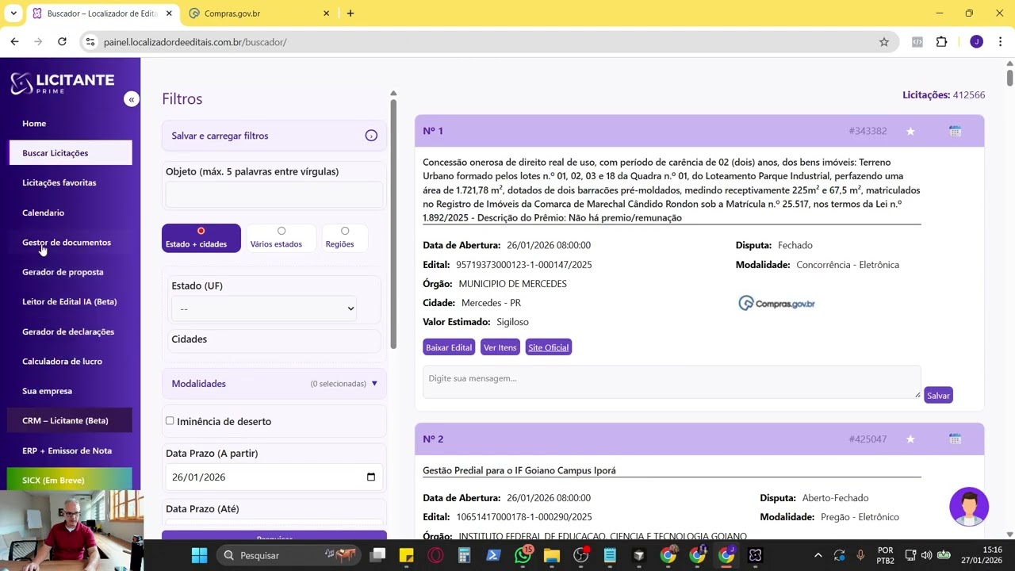Viewport: 1015px width, 571px height.
Task: Open Licitações favoritas in the sidebar
Action: tap(59, 182)
